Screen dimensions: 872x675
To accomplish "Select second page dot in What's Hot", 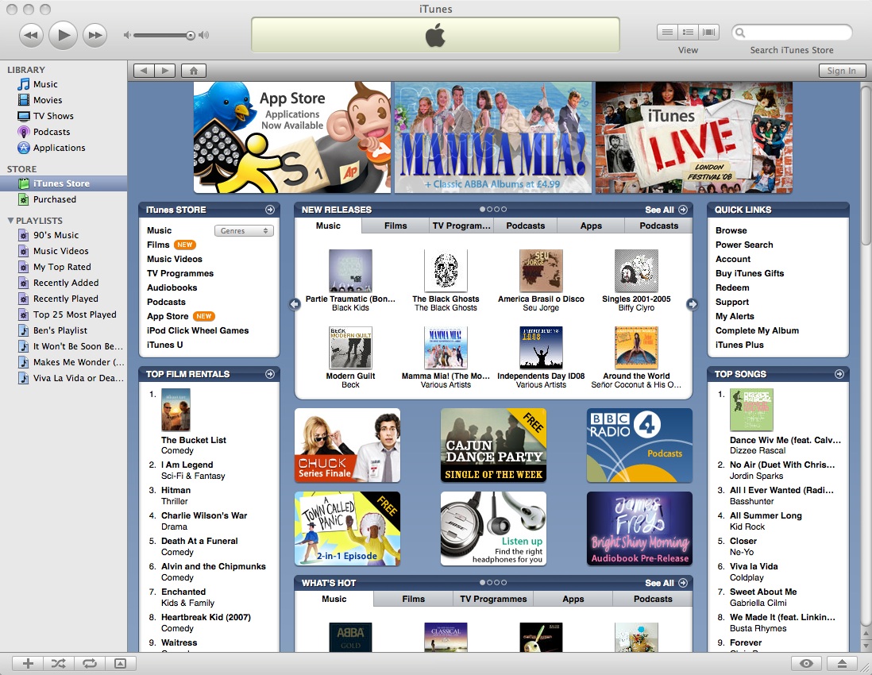I will (x=489, y=583).
